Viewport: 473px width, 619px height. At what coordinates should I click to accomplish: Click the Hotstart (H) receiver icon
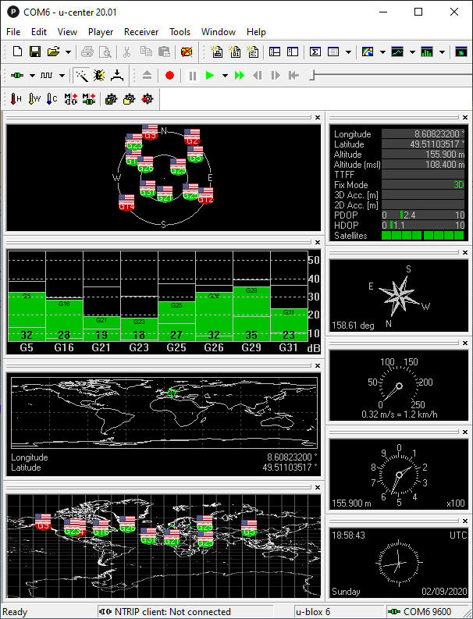coord(16,99)
